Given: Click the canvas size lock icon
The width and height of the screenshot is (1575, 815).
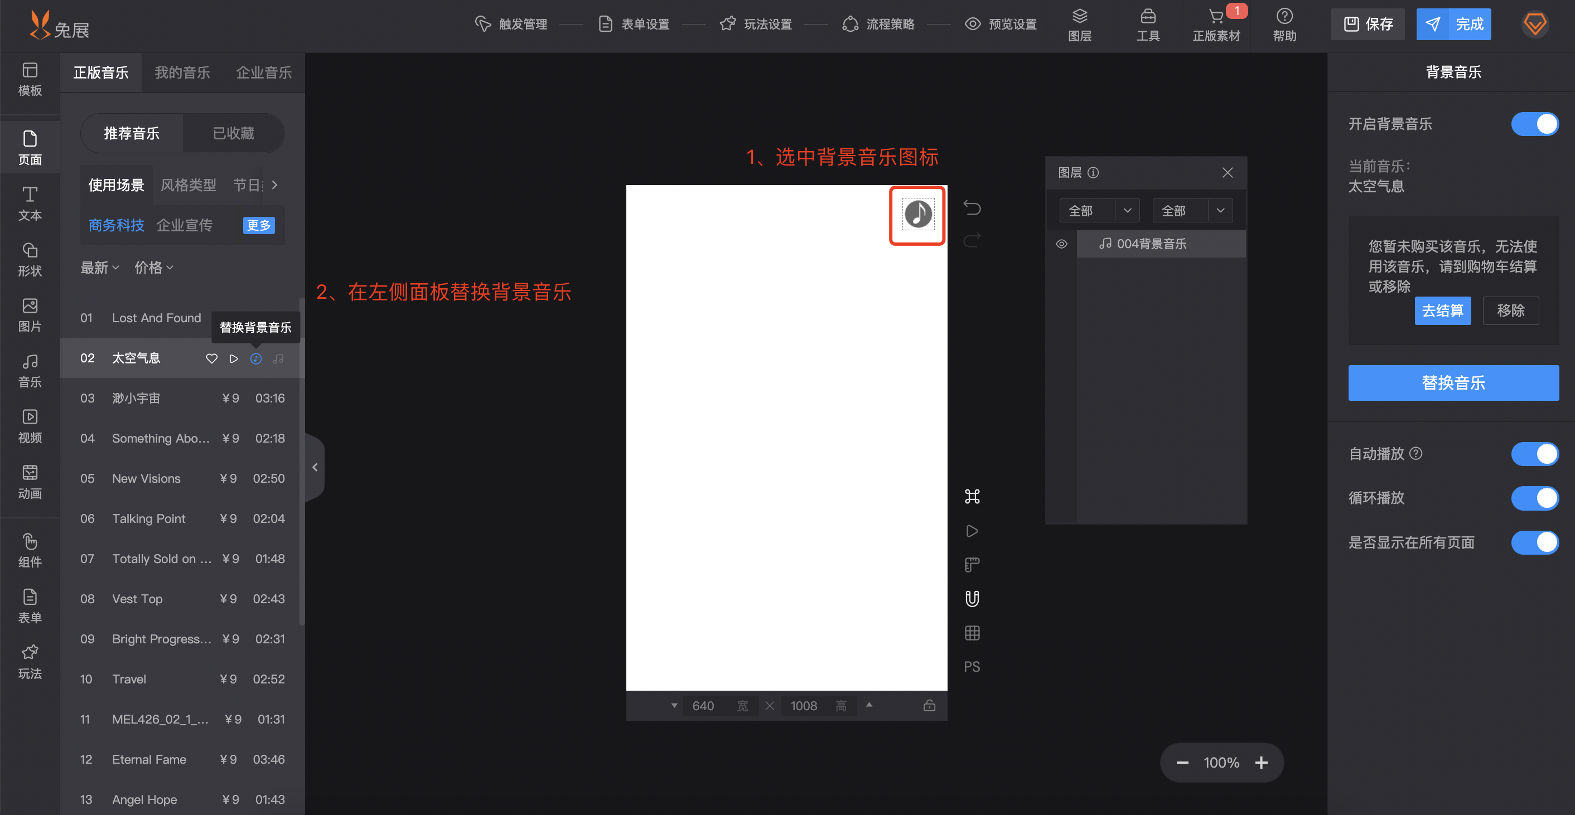Looking at the screenshot, I should tap(929, 706).
